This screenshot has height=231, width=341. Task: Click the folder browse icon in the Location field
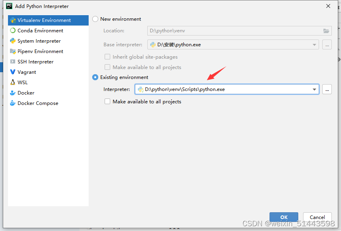pos(326,31)
